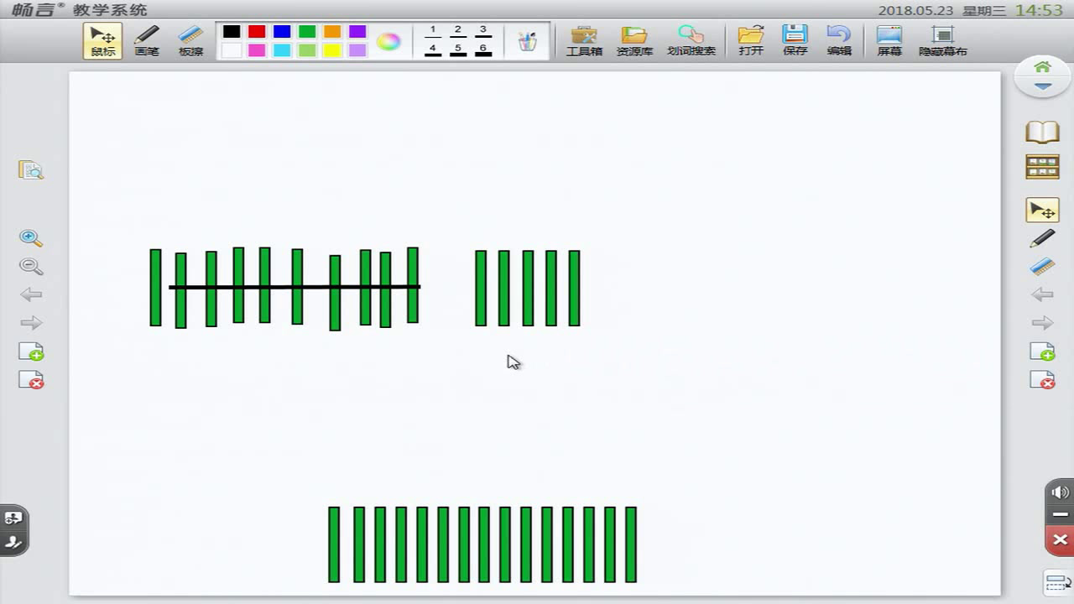Toggle the 屏幕 screen mode
This screenshot has width=1074, height=604.
pos(889,39)
